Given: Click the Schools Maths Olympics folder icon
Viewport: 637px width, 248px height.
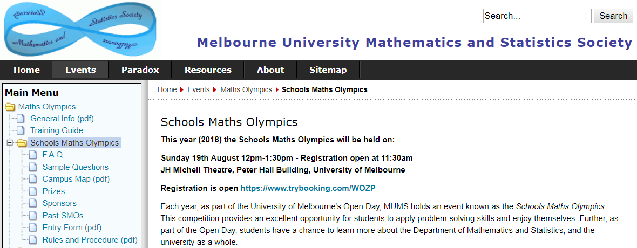Looking at the screenshot, I should (22, 143).
